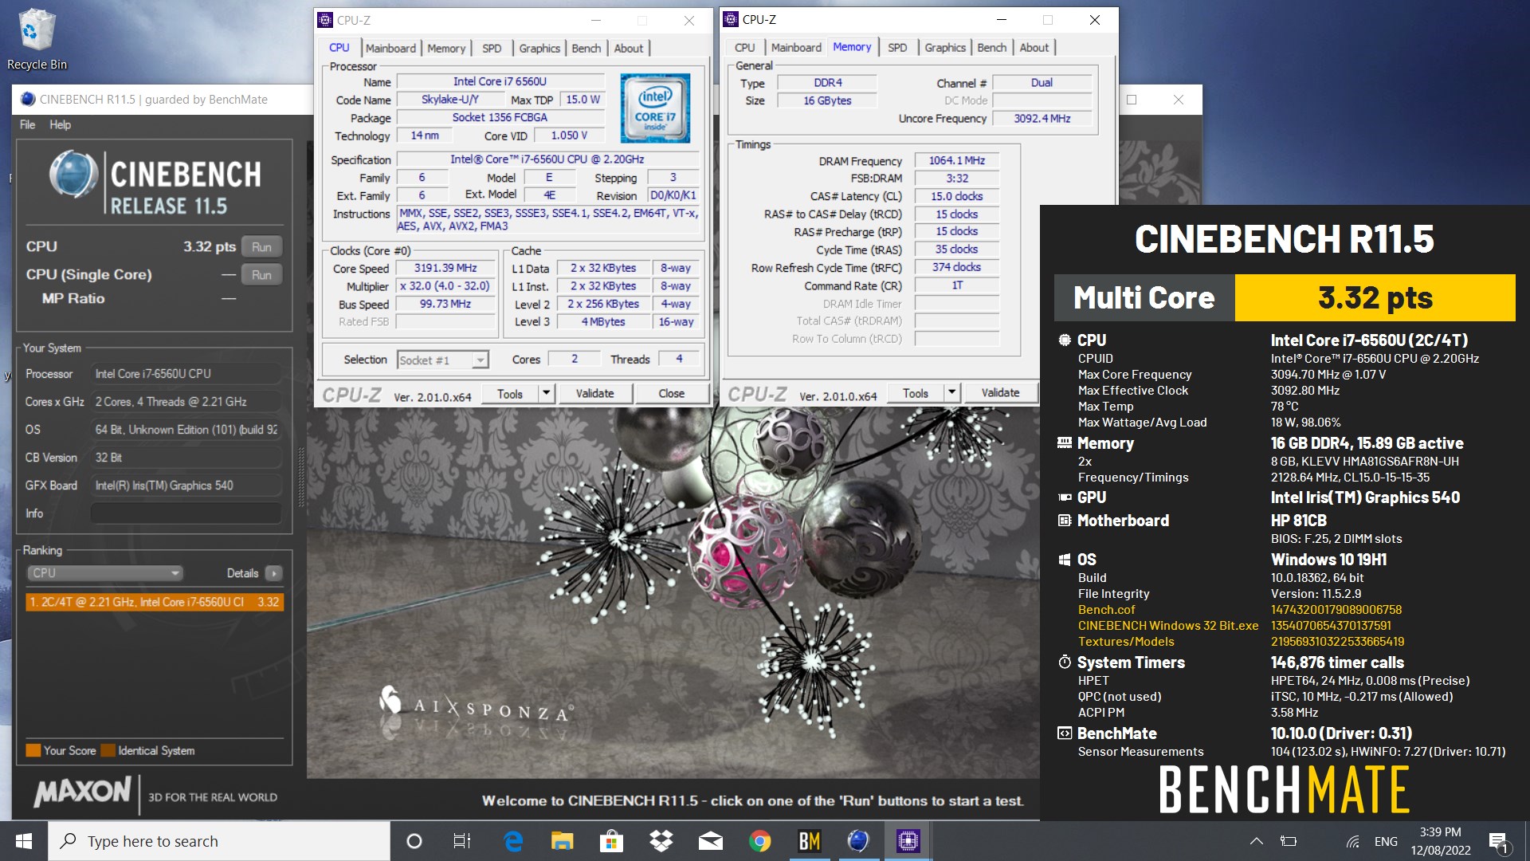Click the DRAM Frequency 1064.1 MHz value
Screen dimensions: 1530x861
(957, 161)
